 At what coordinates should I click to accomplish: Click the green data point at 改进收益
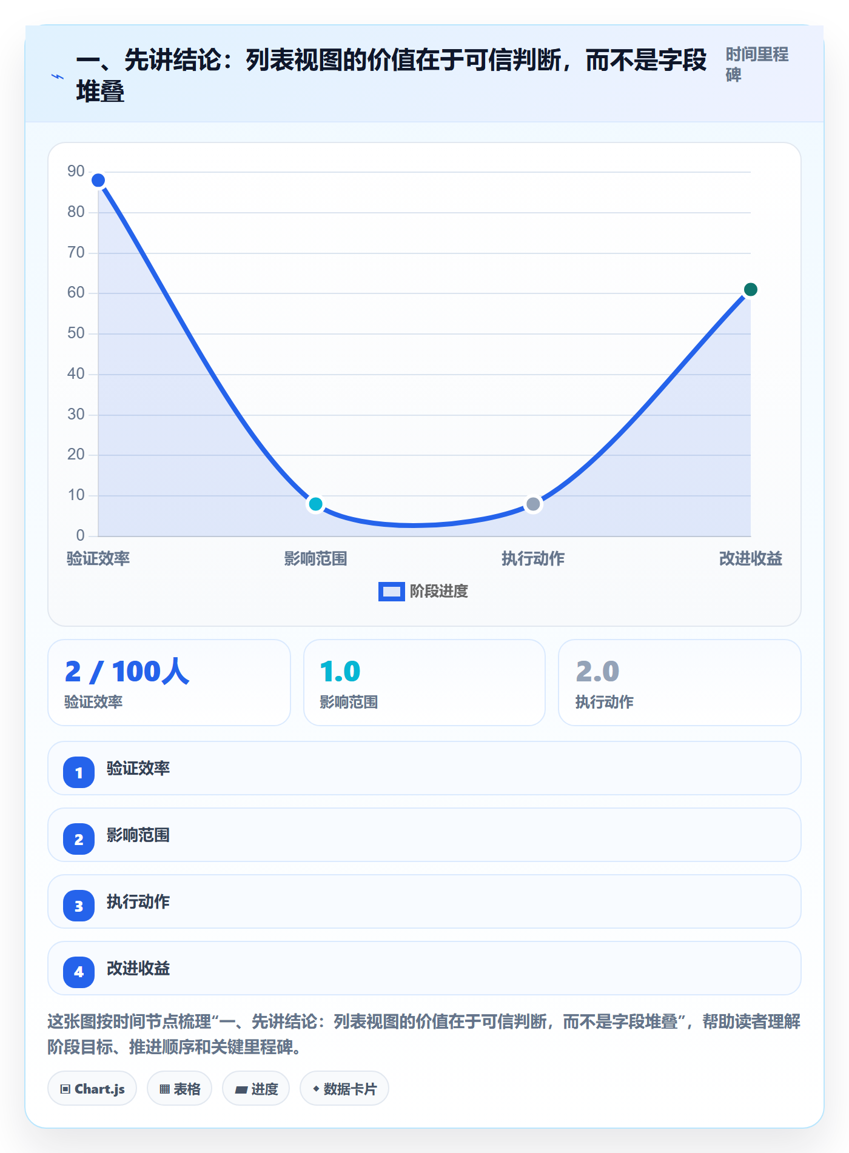pos(750,289)
